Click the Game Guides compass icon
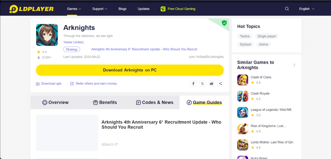This screenshot has height=159, width=331. tap(189, 102)
